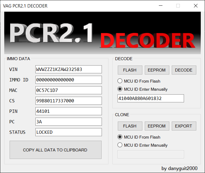The image size is (205, 173).
Task: Click the FLASH button in CLONE section
Action: [130, 126]
